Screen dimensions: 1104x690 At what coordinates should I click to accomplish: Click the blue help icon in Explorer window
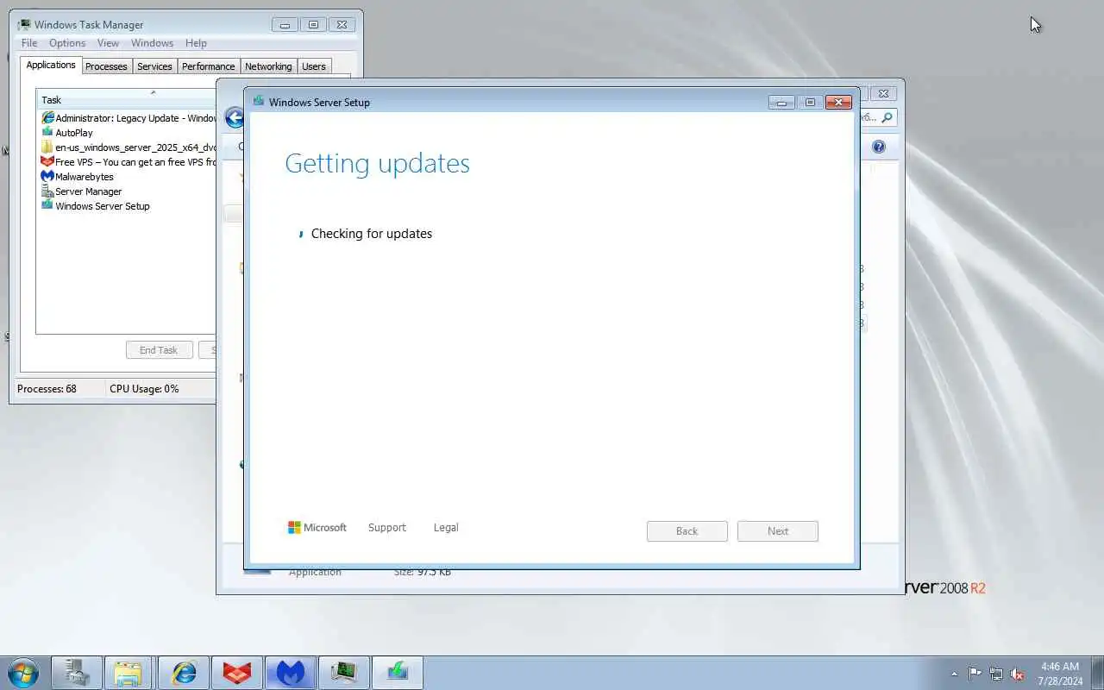click(879, 147)
